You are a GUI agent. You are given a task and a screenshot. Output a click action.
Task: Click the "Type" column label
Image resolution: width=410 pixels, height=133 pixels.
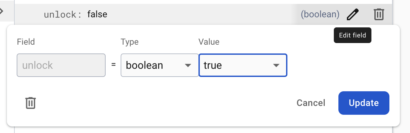[129, 42]
